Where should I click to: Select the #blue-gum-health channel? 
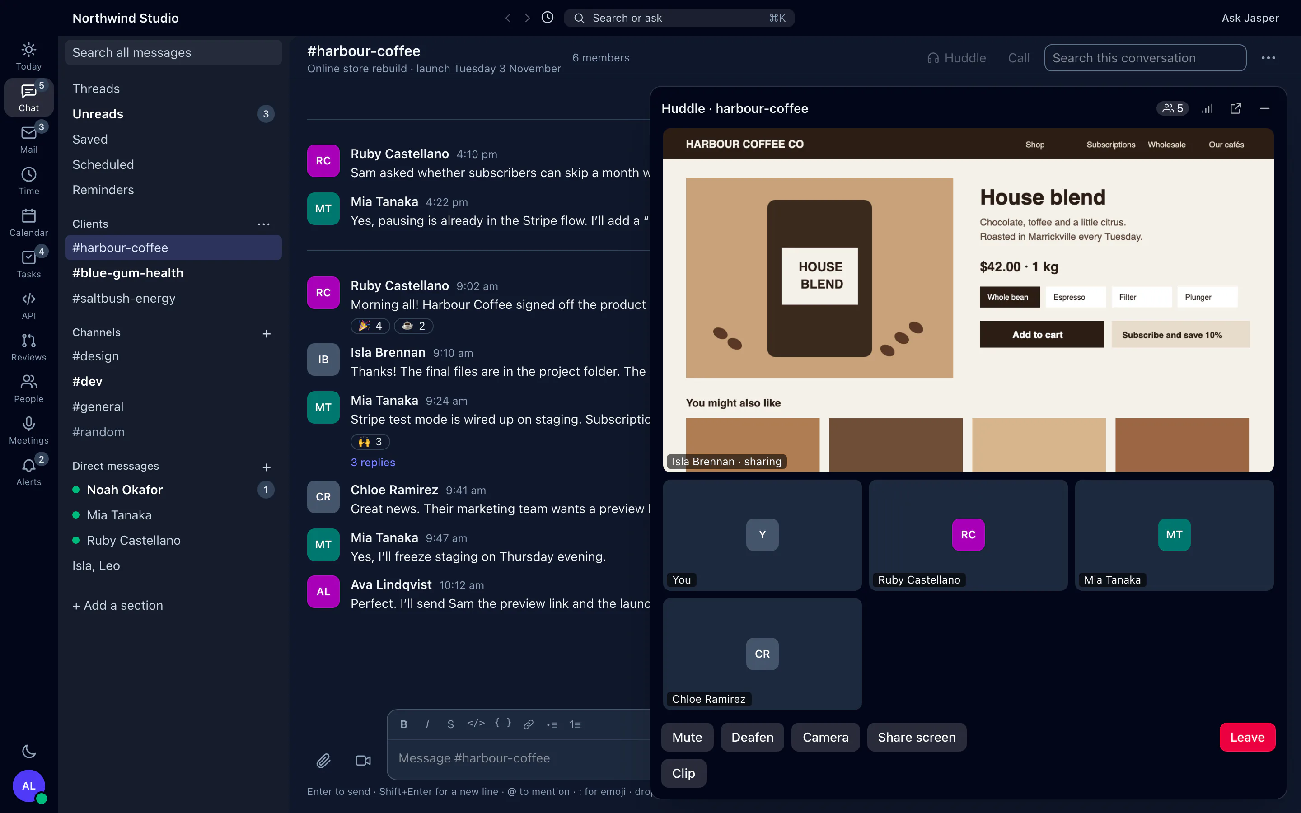(x=173, y=273)
